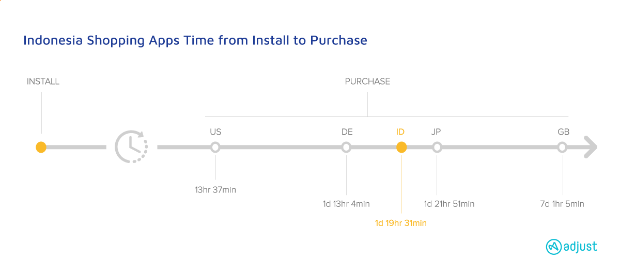Click the 7d 1hr 5min value
The width and height of the screenshot is (620, 276).
[562, 204]
